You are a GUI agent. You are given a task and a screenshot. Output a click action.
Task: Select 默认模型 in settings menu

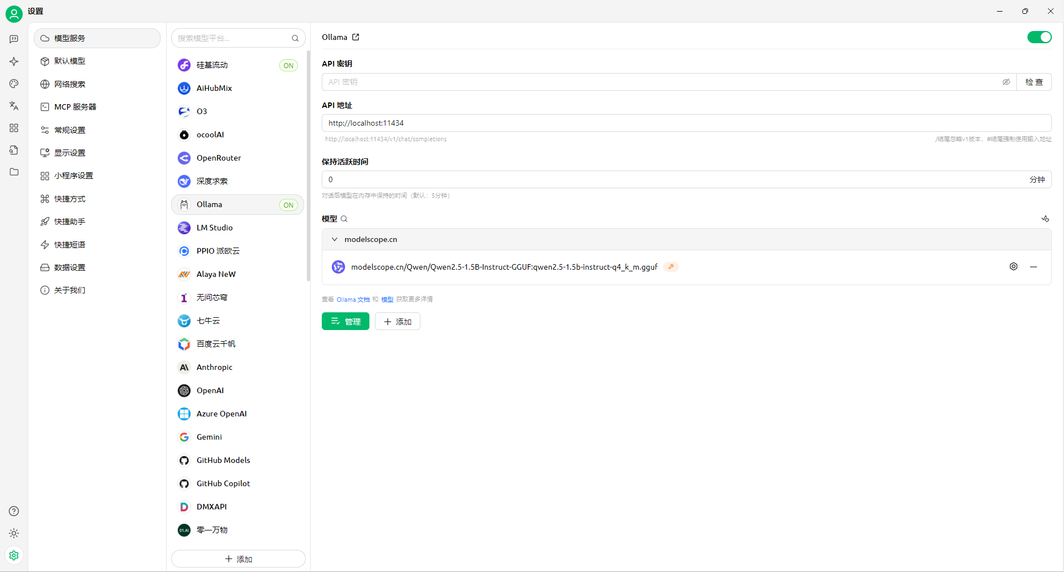tap(70, 61)
